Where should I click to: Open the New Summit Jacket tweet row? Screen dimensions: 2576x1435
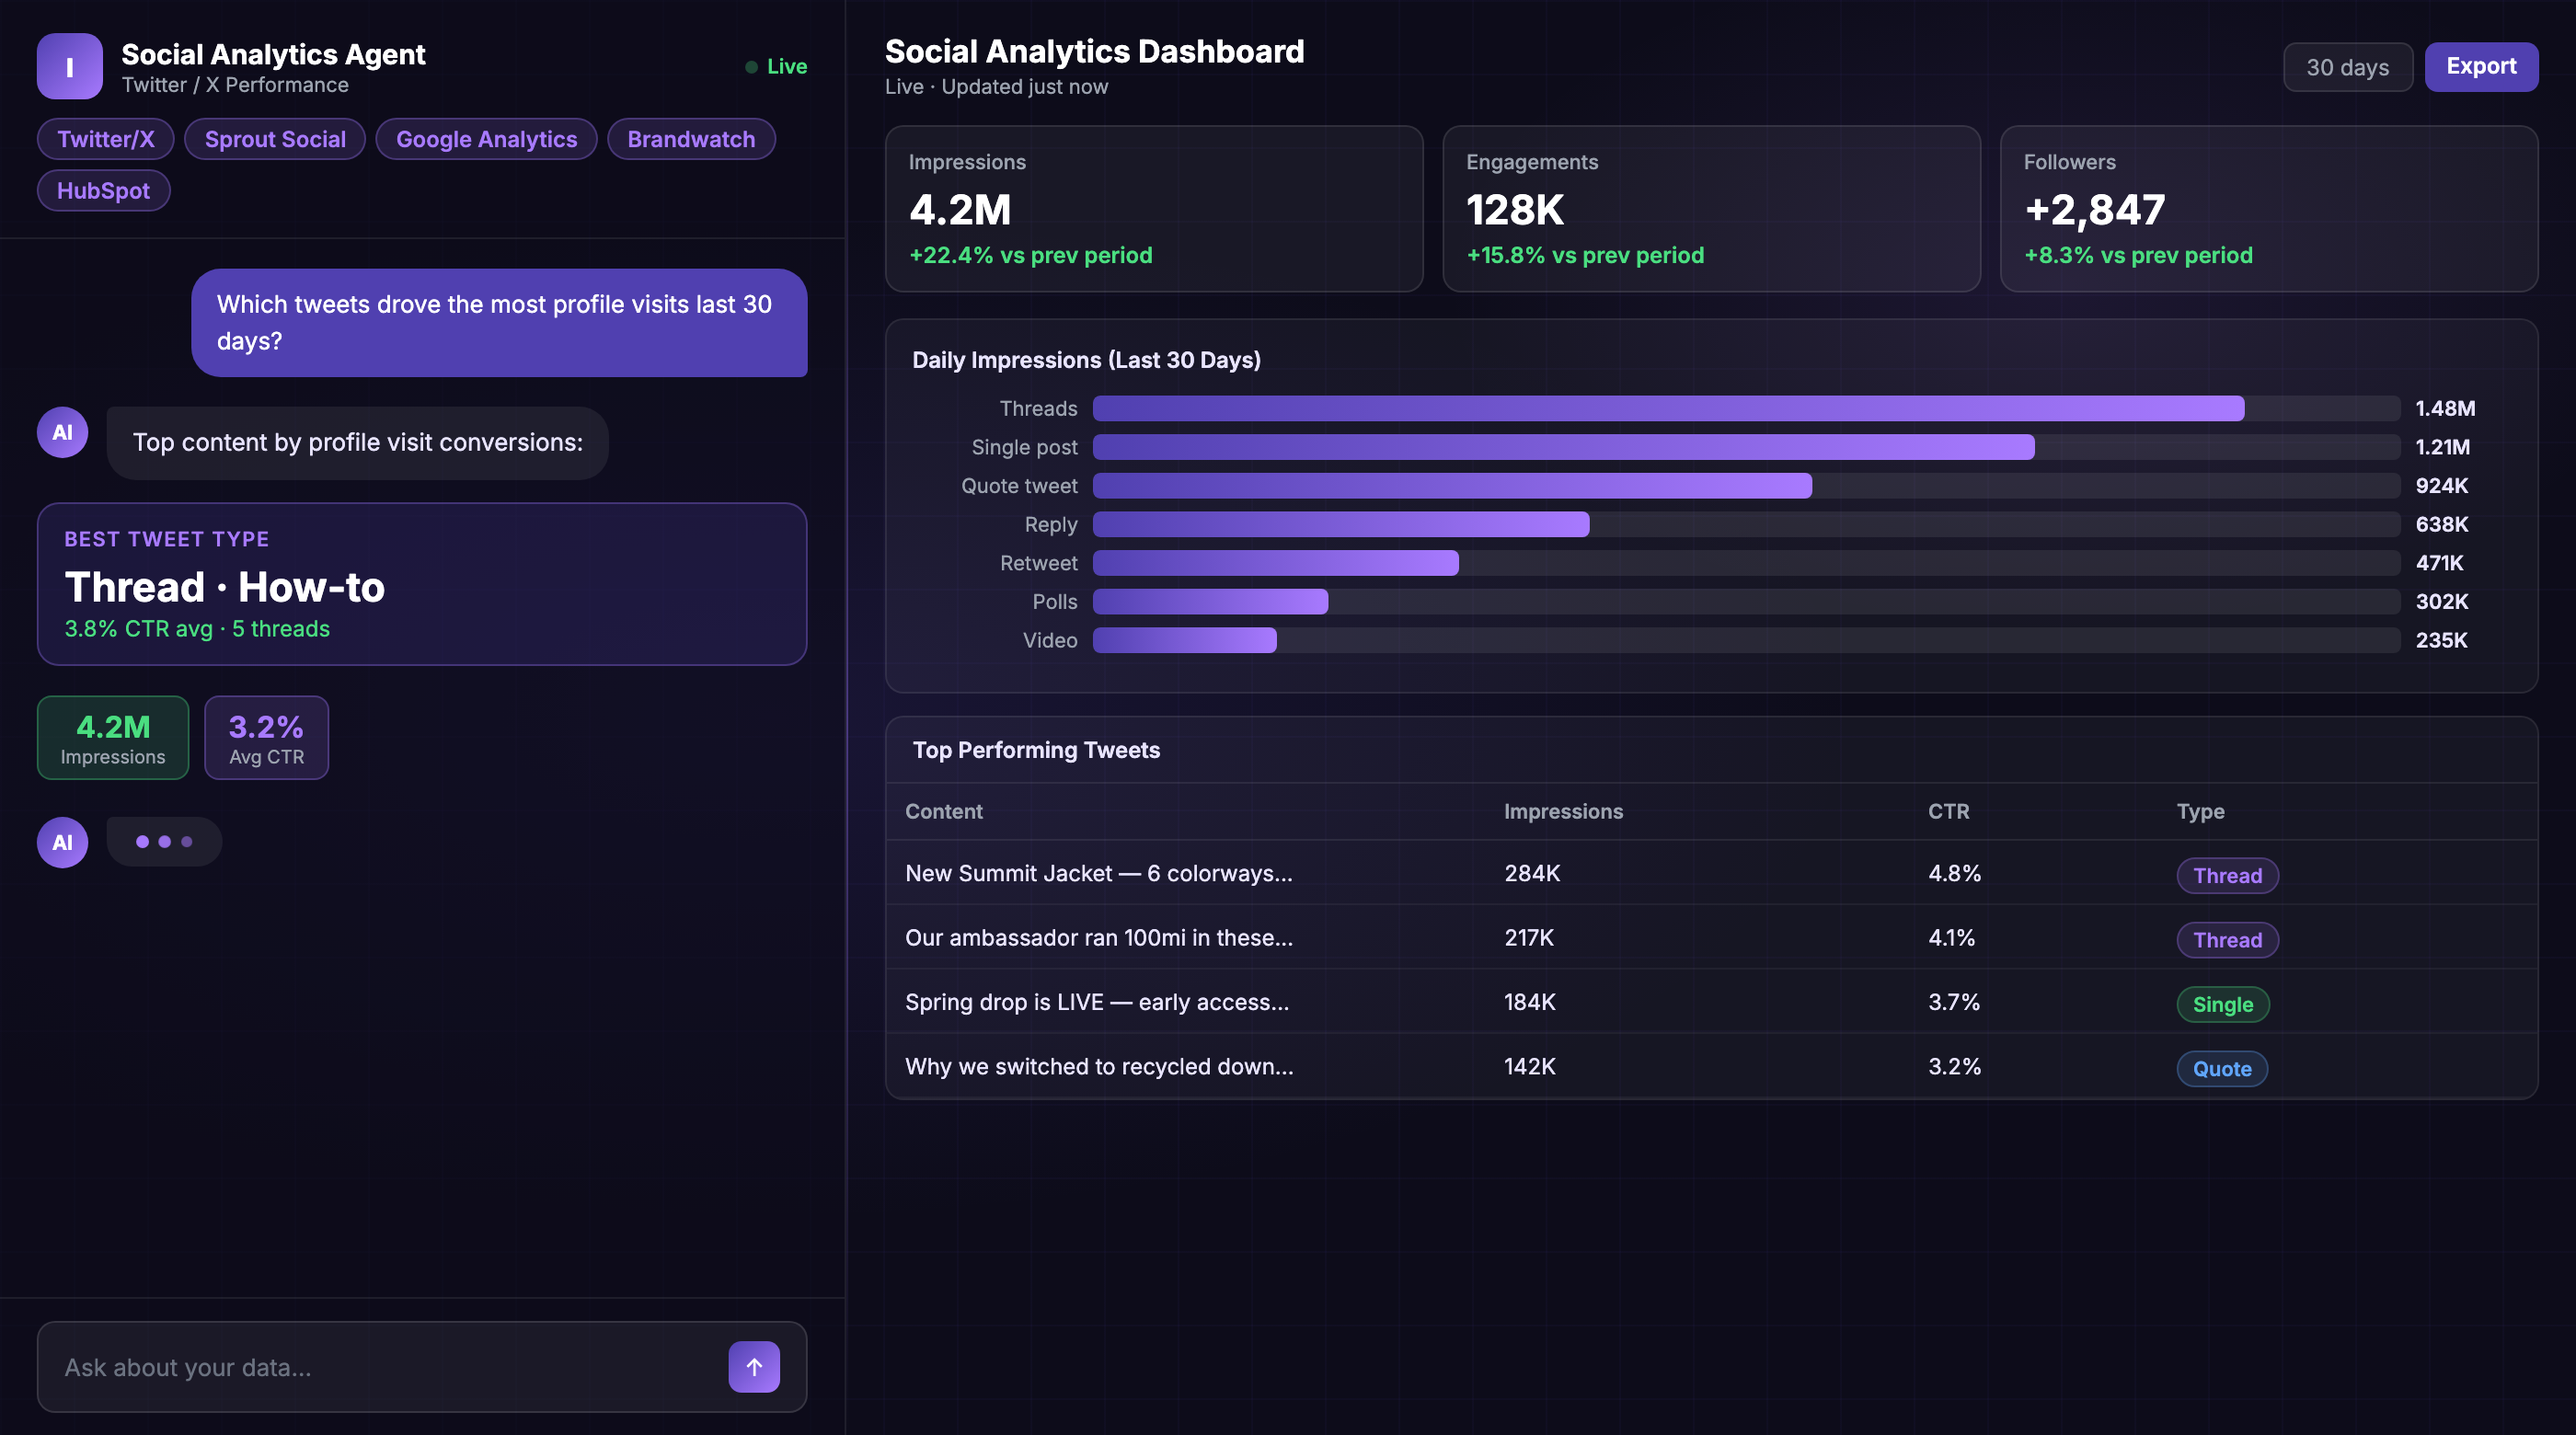pos(1711,873)
